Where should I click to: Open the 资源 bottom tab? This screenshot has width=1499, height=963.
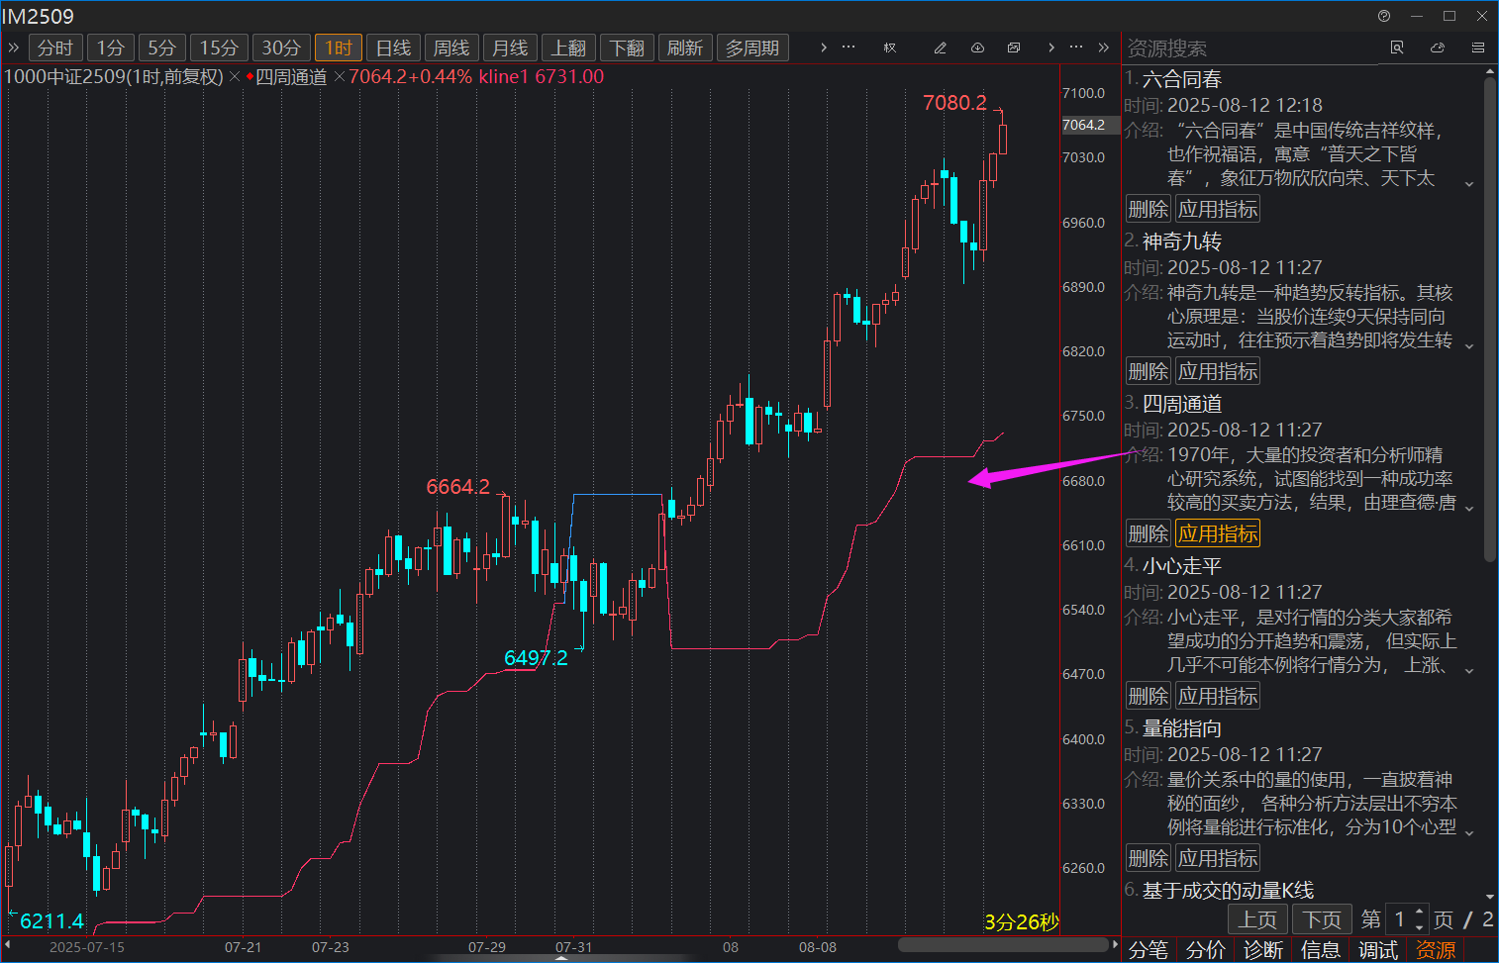[x=1436, y=950]
